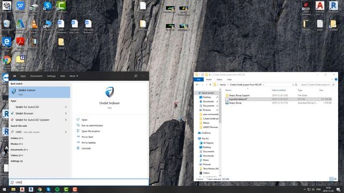The height and width of the screenshot is (193, 344).
Task: Expand Undet for AutoCAD Updater arrow
Action: coord(66,120)
